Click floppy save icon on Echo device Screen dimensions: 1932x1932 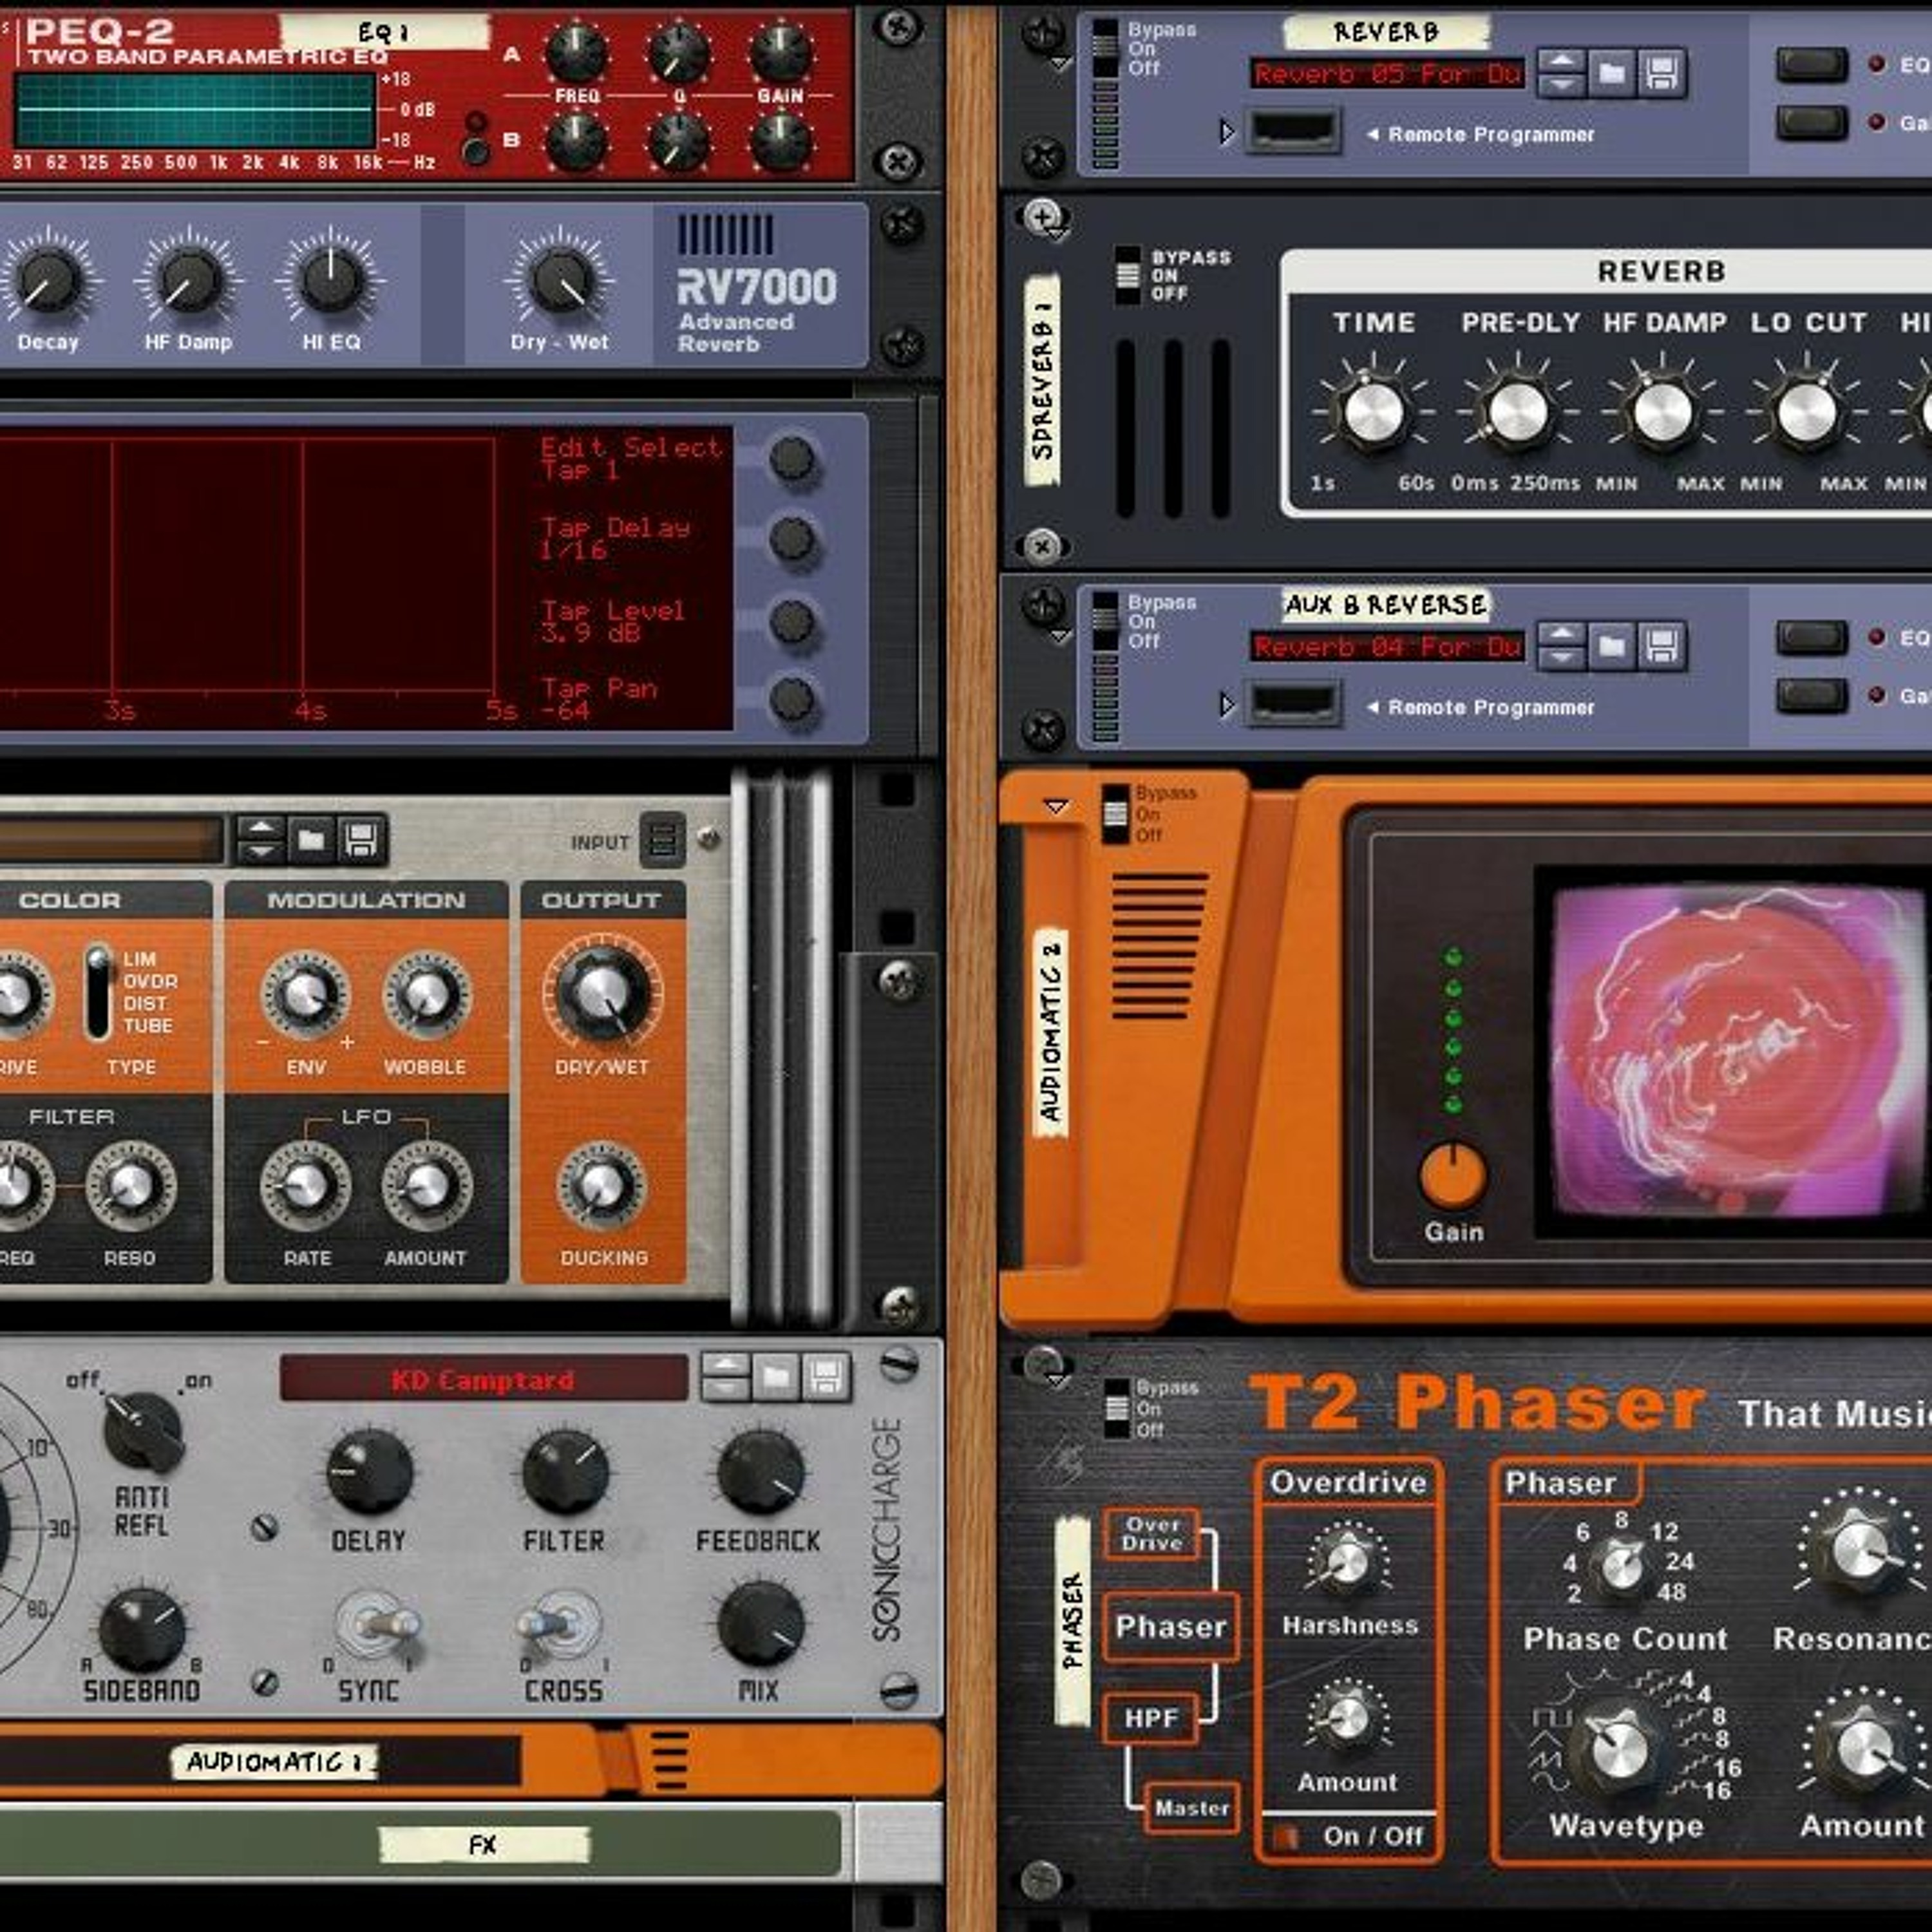point(360,839)
